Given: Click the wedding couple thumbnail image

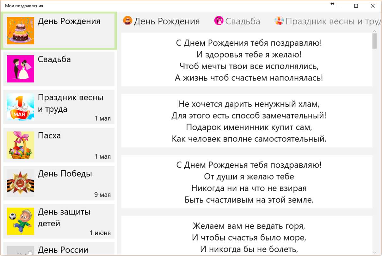Looking at the screenshot, I should point(21,69).
